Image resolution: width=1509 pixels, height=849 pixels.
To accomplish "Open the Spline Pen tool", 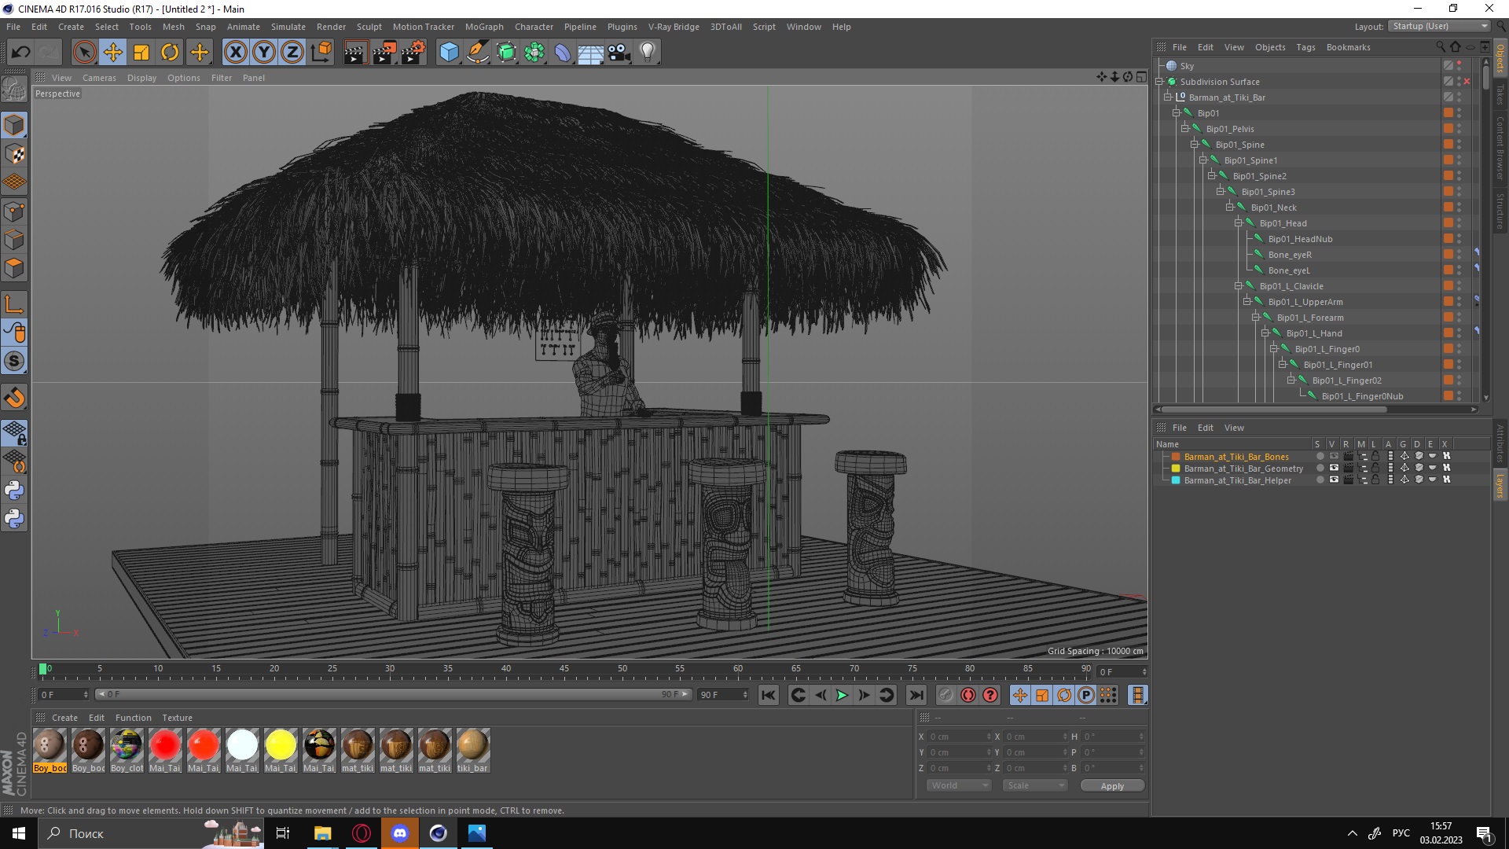I will [478, 53].
